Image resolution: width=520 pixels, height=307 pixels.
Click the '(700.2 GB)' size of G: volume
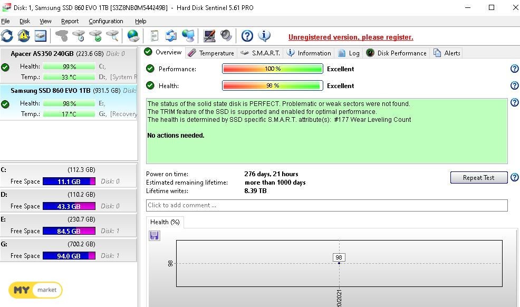pos(81,244)
